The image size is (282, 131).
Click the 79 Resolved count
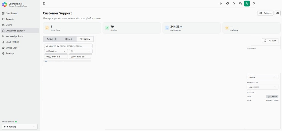point(112,27)
